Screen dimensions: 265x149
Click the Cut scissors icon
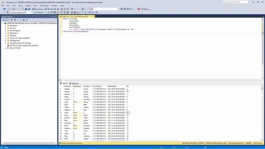click(x=62, y=9)
